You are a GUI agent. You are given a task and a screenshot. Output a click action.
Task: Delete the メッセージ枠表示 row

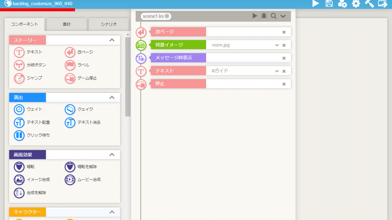[284, 58]
